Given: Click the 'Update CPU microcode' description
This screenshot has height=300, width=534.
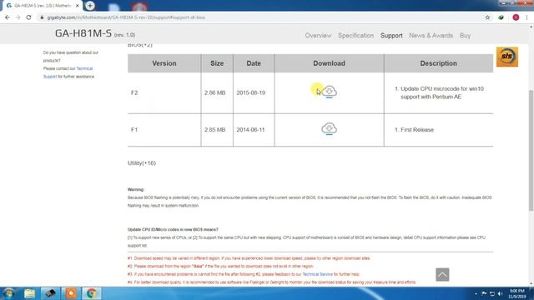Looking at the screenshot, I should click(x=442, y=92).
